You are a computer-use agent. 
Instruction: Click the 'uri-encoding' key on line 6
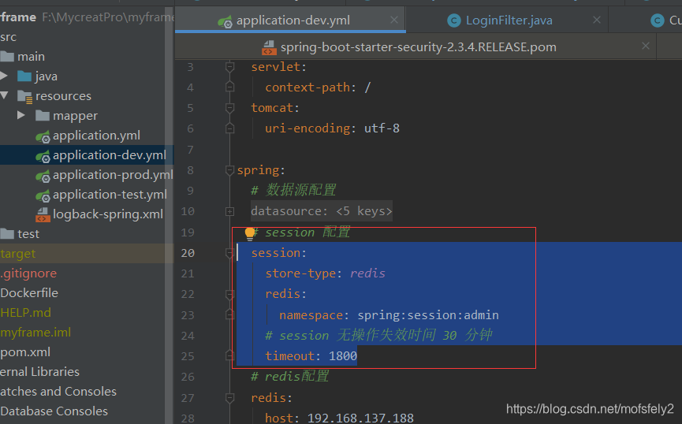[x=307, y=128]
